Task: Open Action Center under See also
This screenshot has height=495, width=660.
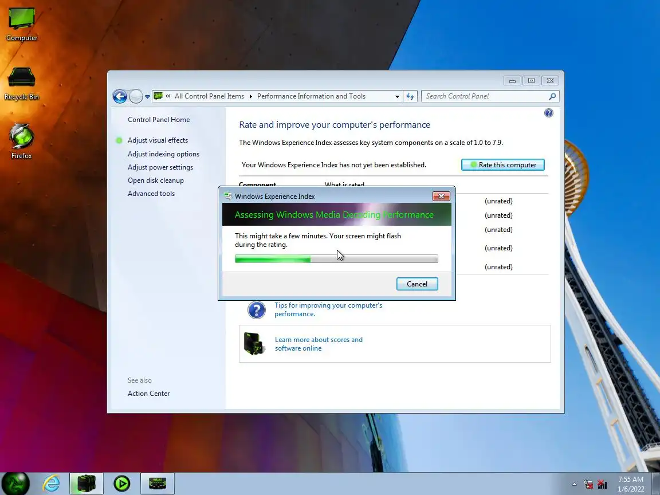Action: 148,393
